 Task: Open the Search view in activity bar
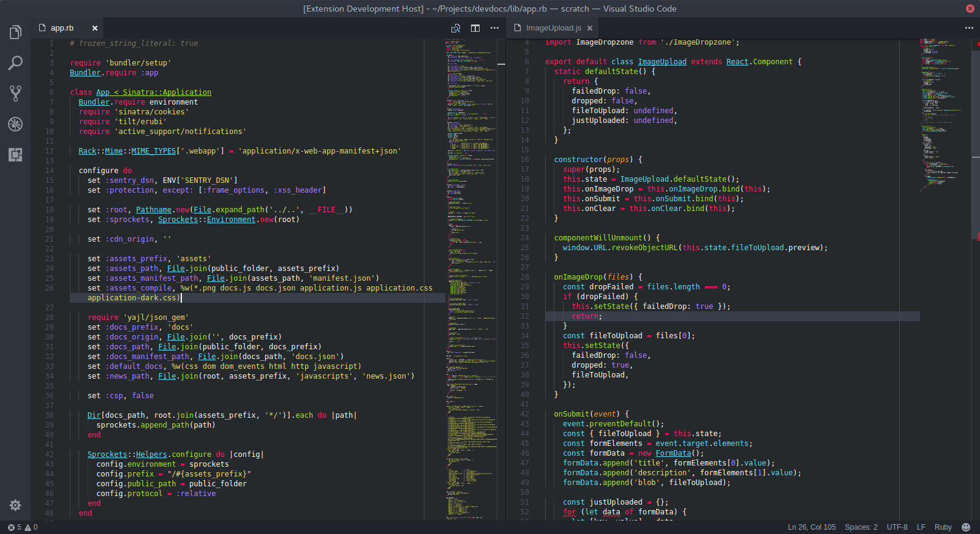coord(15,62)
